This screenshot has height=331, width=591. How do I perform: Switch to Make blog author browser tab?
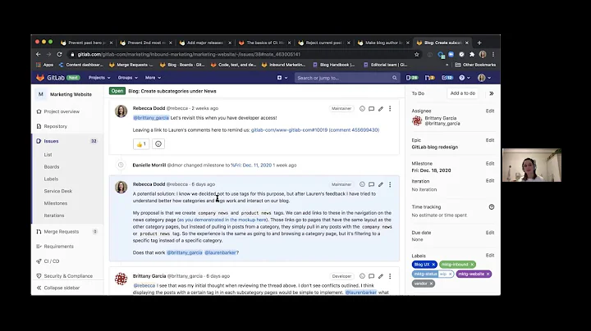383,43
